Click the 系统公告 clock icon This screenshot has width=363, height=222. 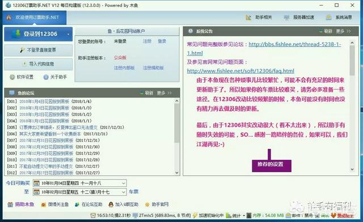pos(191,31)
